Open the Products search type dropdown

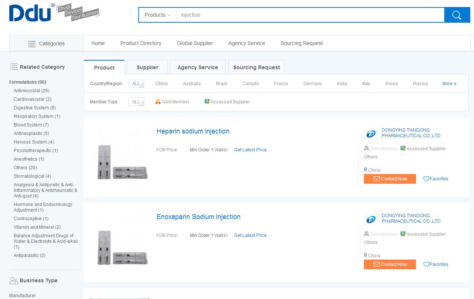tap(157, 15)
